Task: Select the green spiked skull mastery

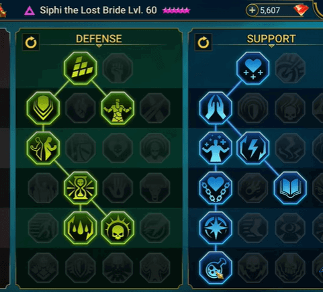Action: point(118,228)
